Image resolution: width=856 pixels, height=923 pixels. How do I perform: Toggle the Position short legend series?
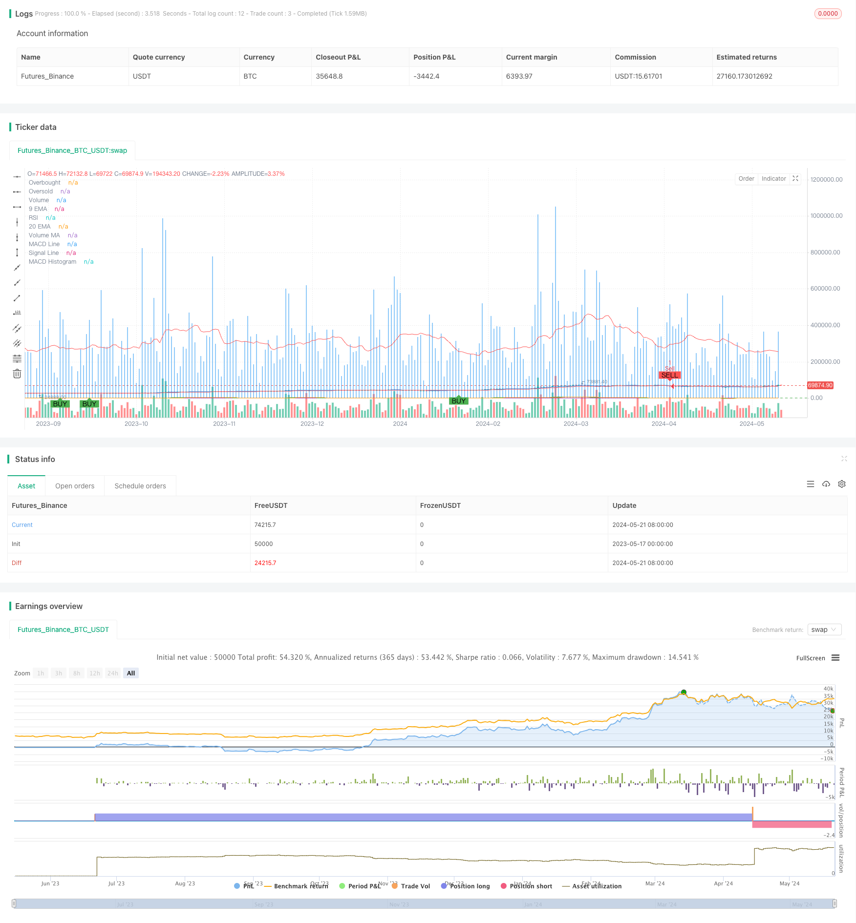[526, 886]
